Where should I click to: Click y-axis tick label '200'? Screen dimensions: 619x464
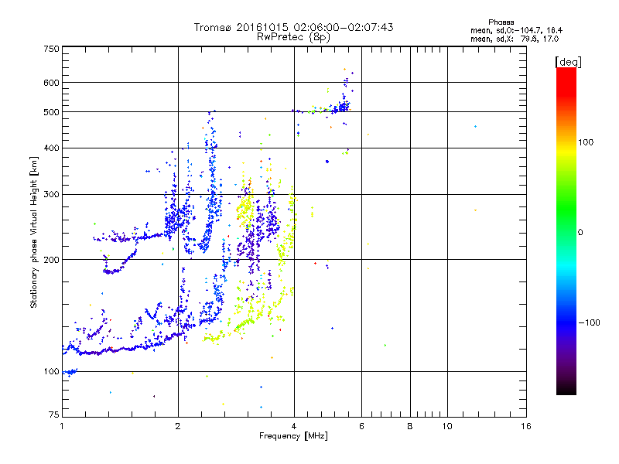click(52, 260)
